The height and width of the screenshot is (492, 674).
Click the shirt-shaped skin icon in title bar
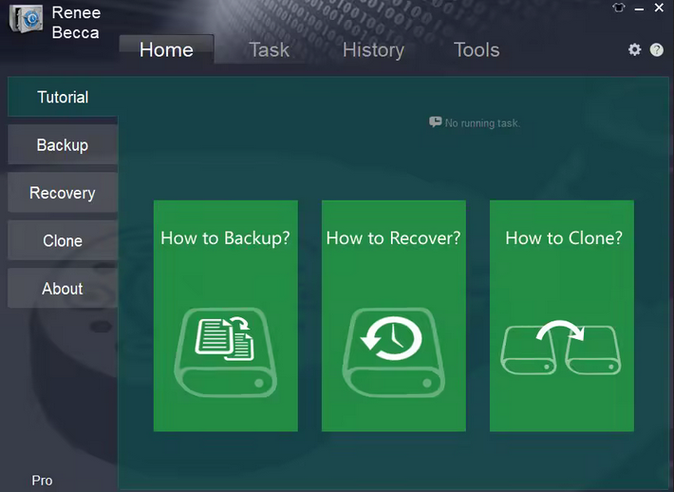pos(619,8)
